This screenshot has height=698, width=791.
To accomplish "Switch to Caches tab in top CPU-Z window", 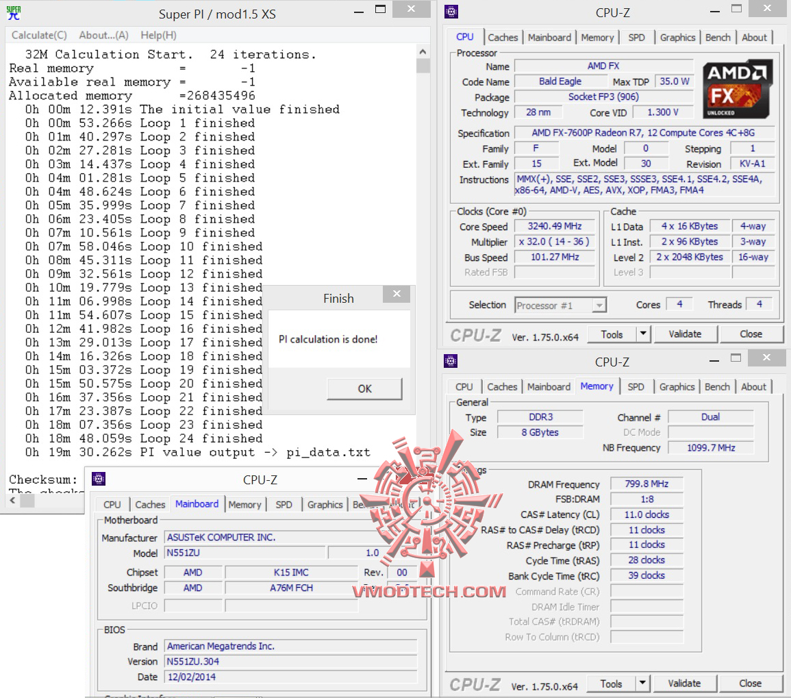I will pyautogui.click(x=503, y=38).
